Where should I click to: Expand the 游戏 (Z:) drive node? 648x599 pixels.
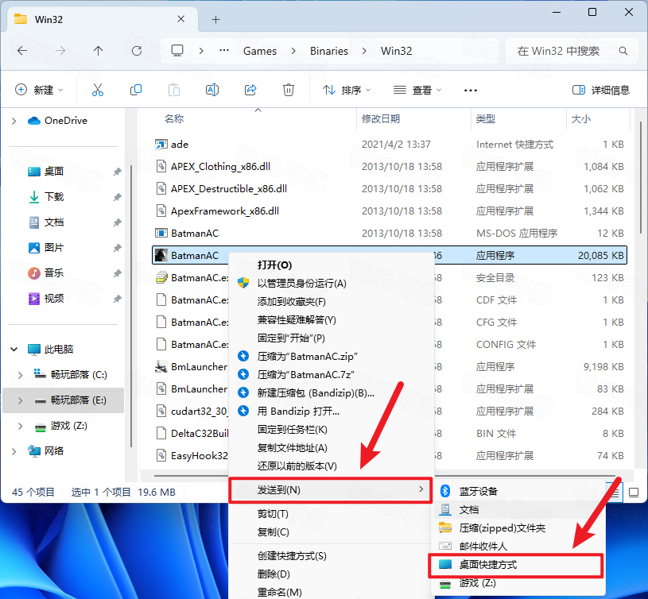click(20, 426)
